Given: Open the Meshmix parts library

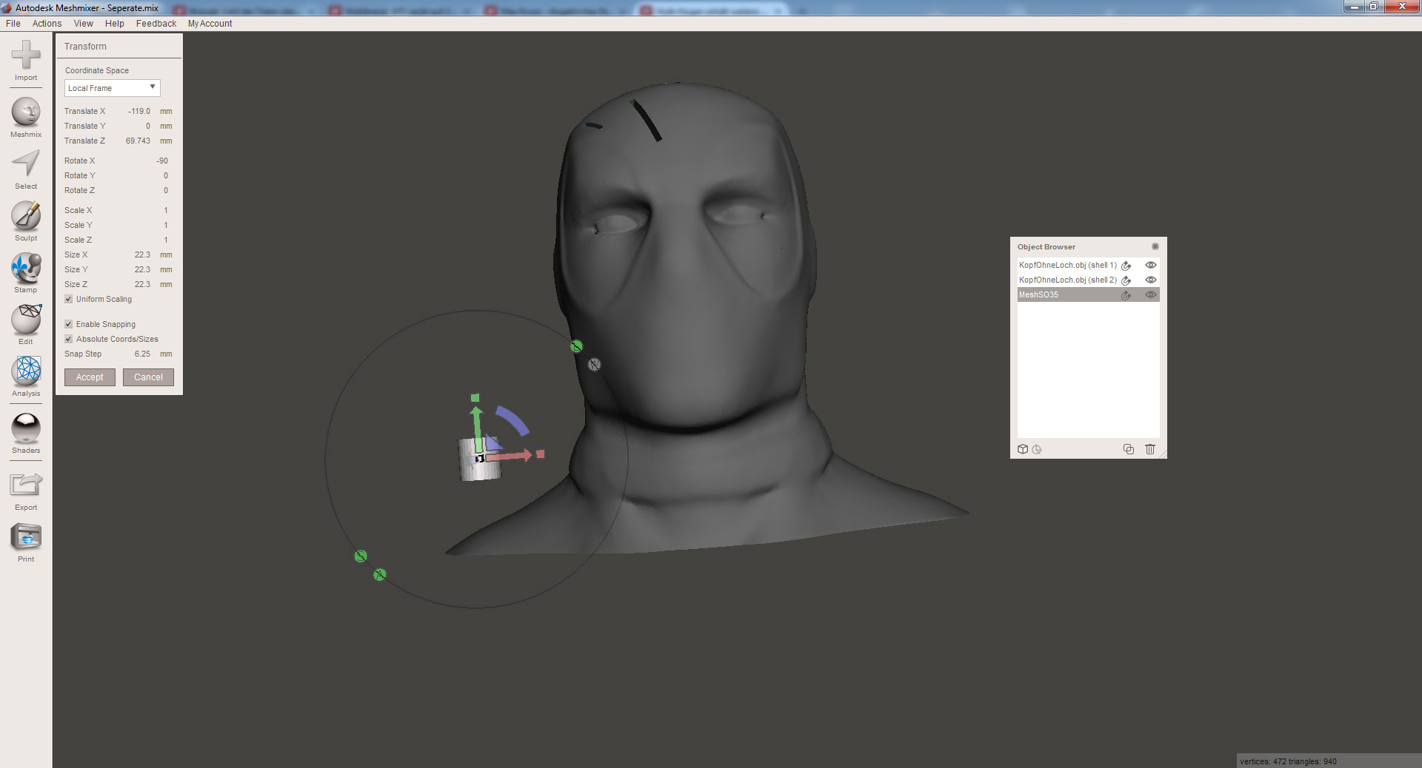Looking at the screenshot, I should click(x=26, y=118).
